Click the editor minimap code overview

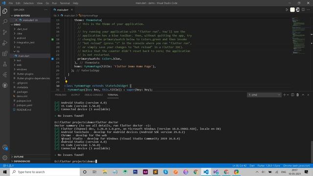coord(299,36)
